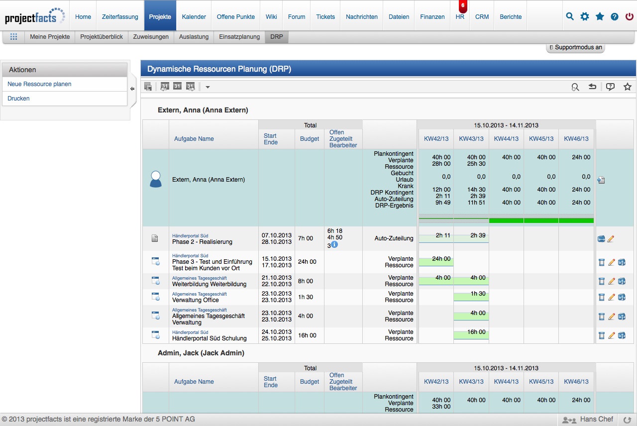The height and width of the screenshot is (426, 637).
Task: Move the Händlerportal Süd Schulung planning
Action: [622, 335]
